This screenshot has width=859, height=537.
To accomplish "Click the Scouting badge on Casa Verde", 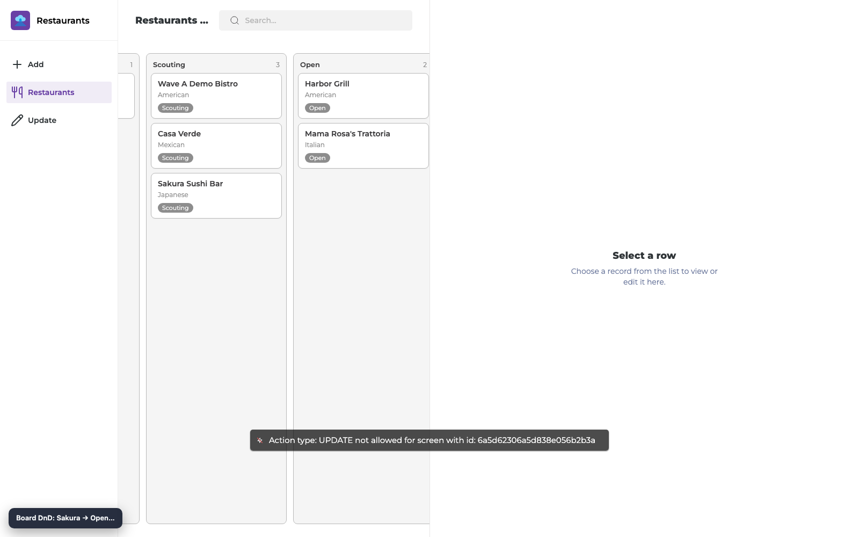I will coord(176,158).
